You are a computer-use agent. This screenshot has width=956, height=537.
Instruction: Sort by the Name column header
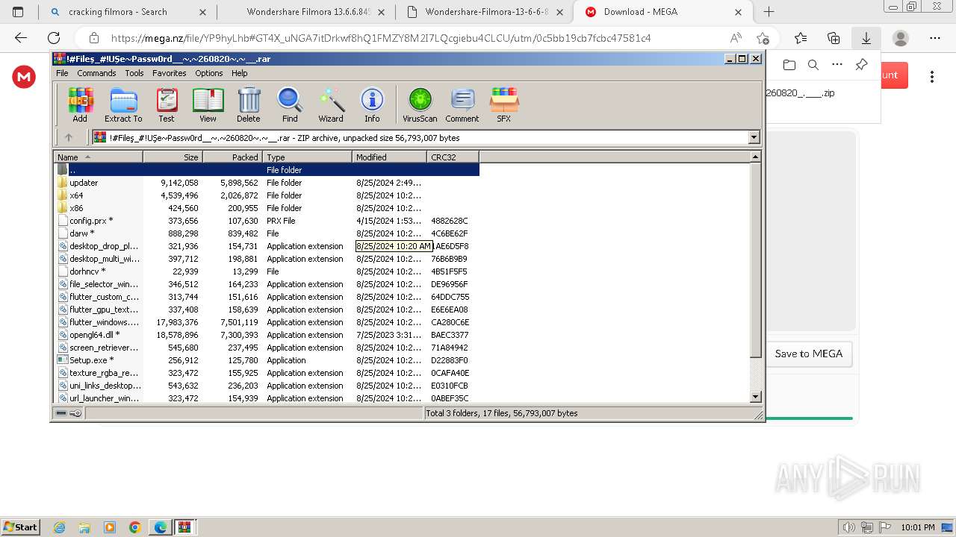tap(98, 157)
